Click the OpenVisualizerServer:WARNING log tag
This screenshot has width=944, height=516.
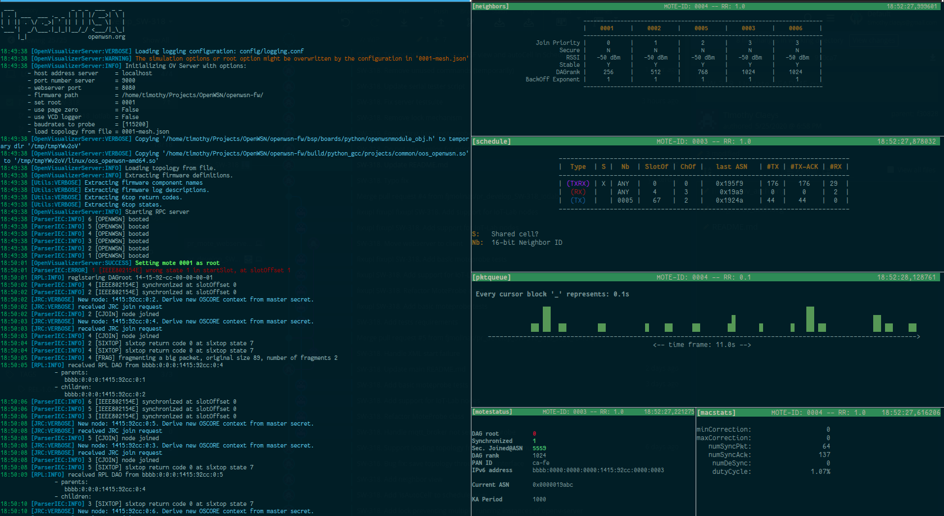tap(81, 58)
